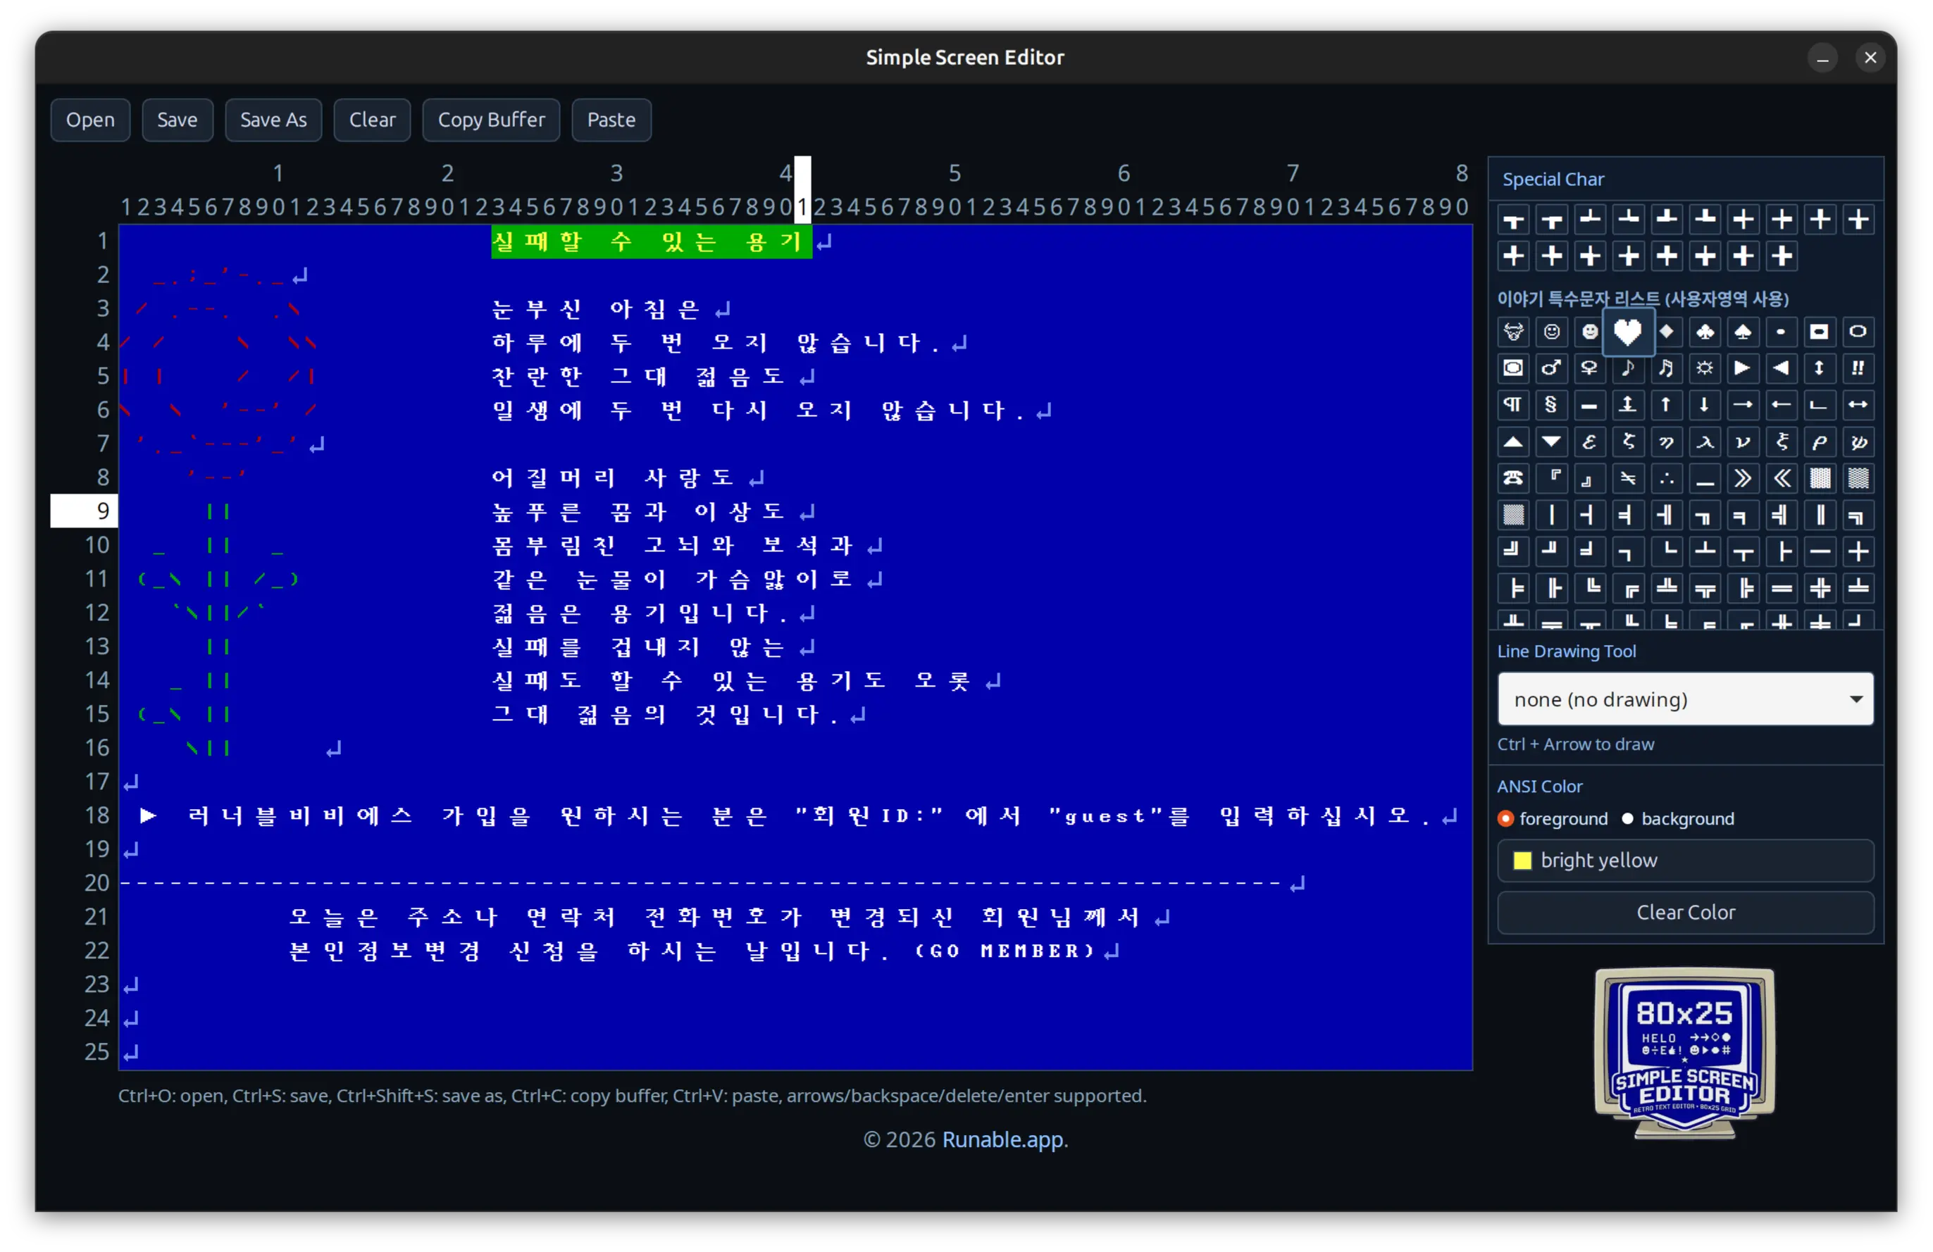Insert the male gender symbol
Screen dimensions: 1933x1252
click(x=1551, y=368)
